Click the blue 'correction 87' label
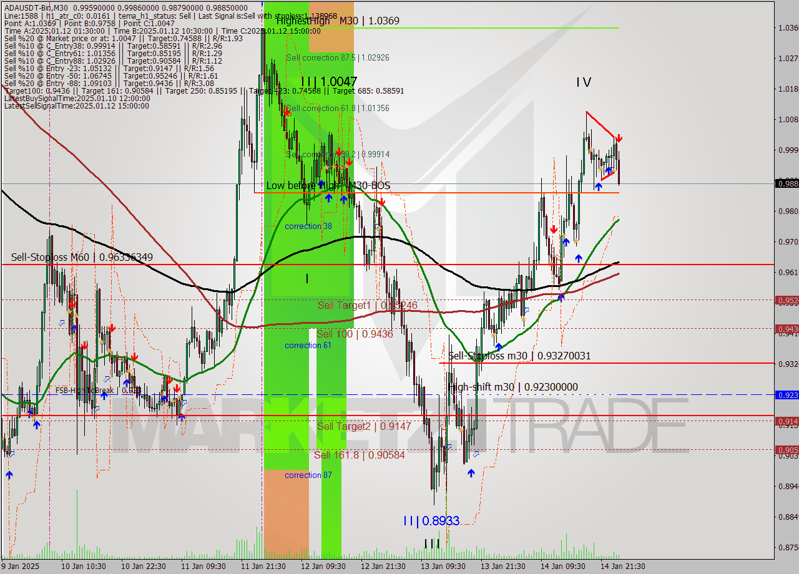 [308, 475]
